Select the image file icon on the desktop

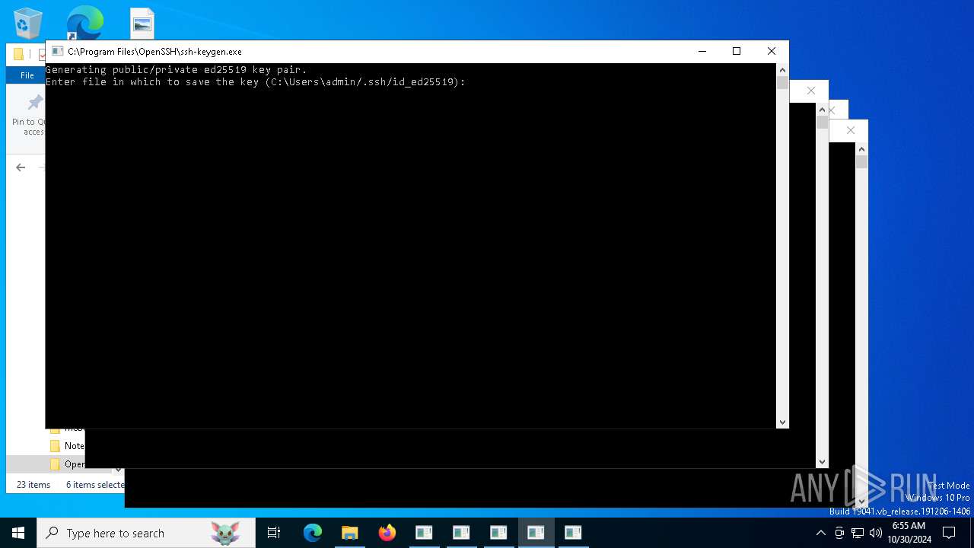click(x=142, y=24)
